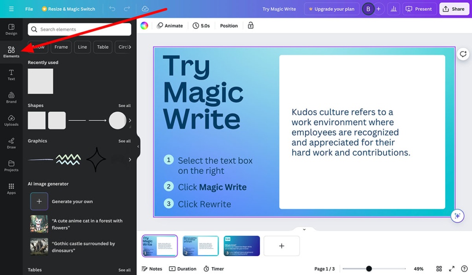Open the grid view icon near zoom controls
Image resolution: width=472 pixels, height=275 pixels.
[x=439, y=269]
